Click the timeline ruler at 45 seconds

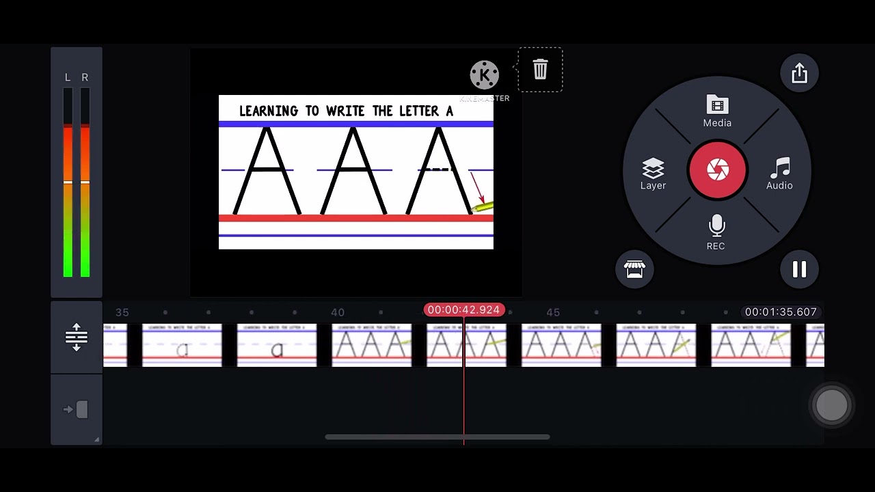pyautogui.click(x=553, y=312)
